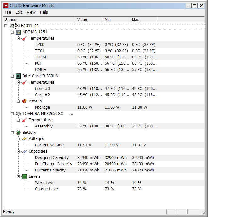Collapse the STB1011211 root node
This screenshot has width=227, height=217.
(x=6, y=26)
